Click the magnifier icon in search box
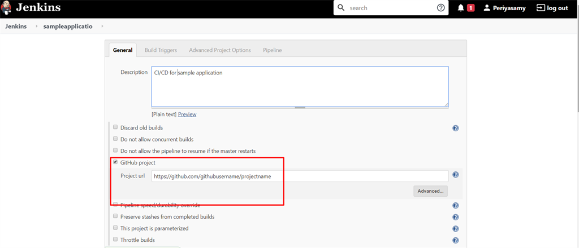The height and width of the screenshot is (248, 579). tap(341, 8)
